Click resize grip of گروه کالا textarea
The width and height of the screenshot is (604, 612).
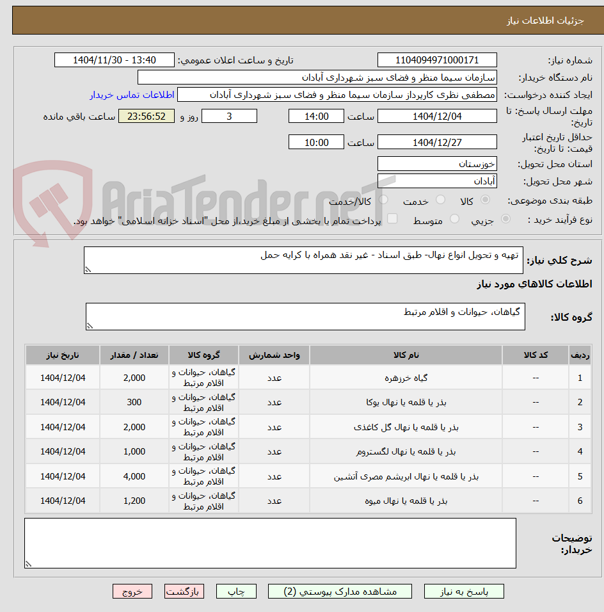pyautogui.click(x=90, y=326)
